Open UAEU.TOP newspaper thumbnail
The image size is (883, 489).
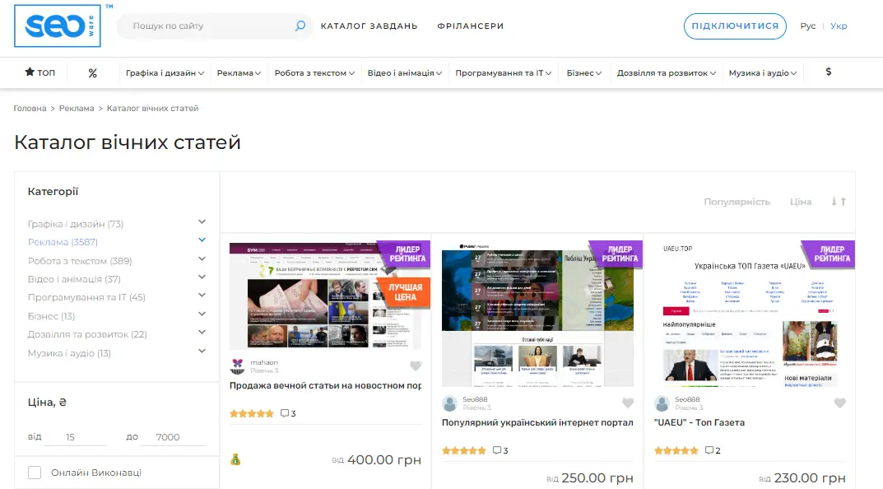pyautogui.click(x=750, y=314)
